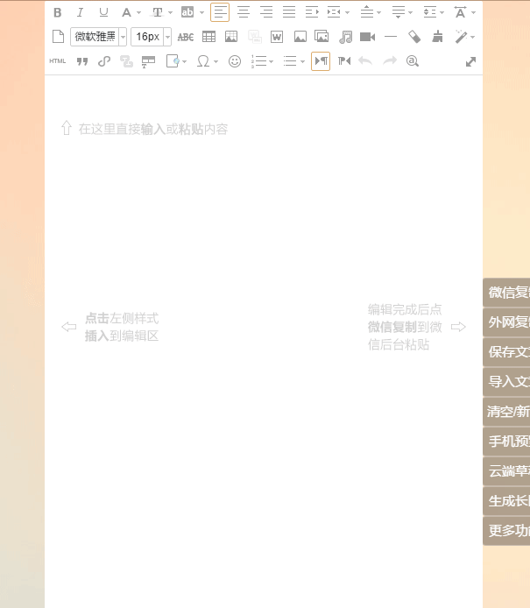Apply text shadow T icon
The image size is (530, 608).
click(x=158, y=12)
